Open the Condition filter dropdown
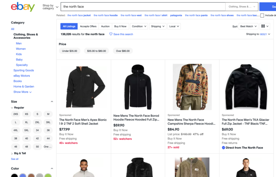Image resolution: width=276 pixels, height=177 pixels. pos(139,26)
